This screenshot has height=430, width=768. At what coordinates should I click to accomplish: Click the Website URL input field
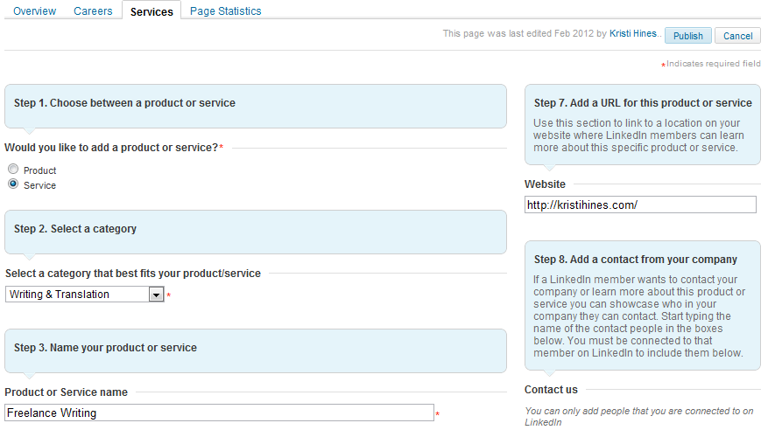click(x=640, y=205)
